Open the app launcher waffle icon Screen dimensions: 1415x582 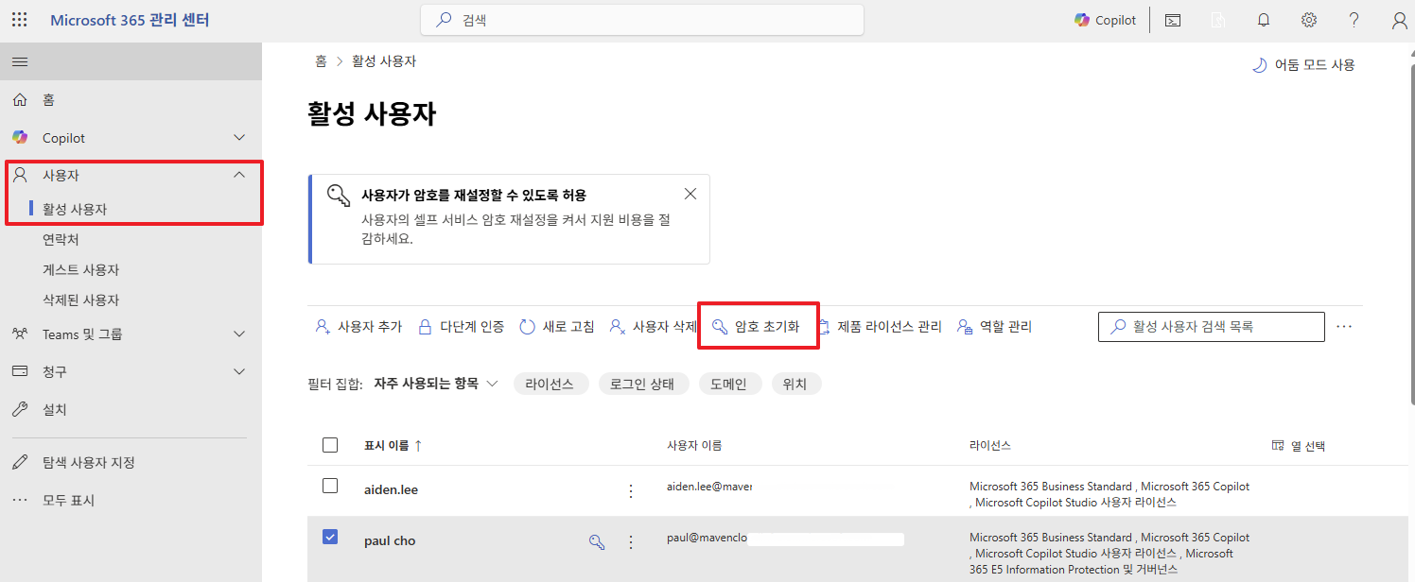click(x=19, y=20)
